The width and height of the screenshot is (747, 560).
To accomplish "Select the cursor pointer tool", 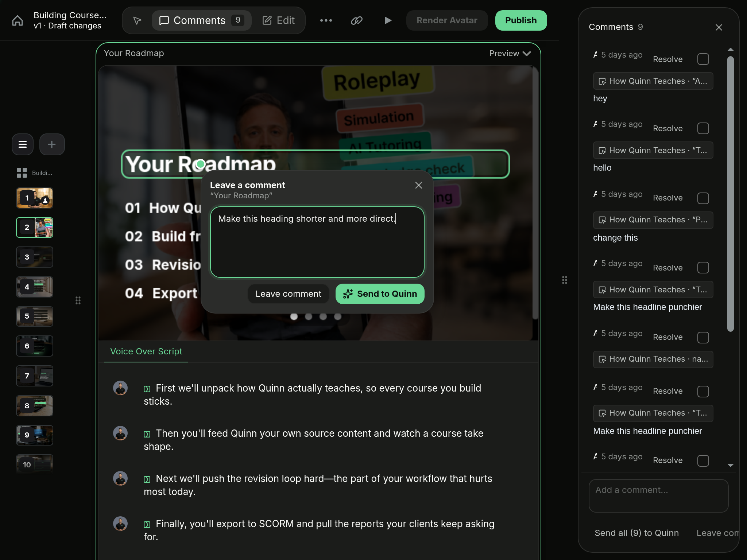I will pos(137,20).
